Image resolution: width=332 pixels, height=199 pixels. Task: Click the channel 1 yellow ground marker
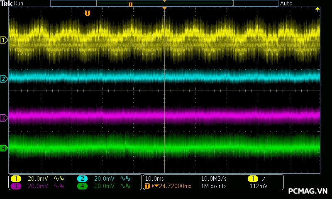pyautogui.click(x=4, y=40)
